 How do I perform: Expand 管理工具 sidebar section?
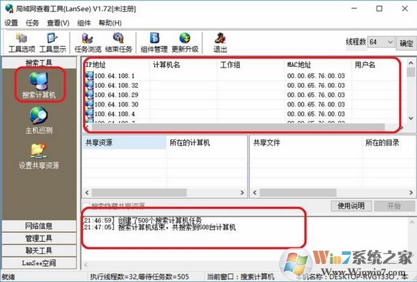[39, 238]
